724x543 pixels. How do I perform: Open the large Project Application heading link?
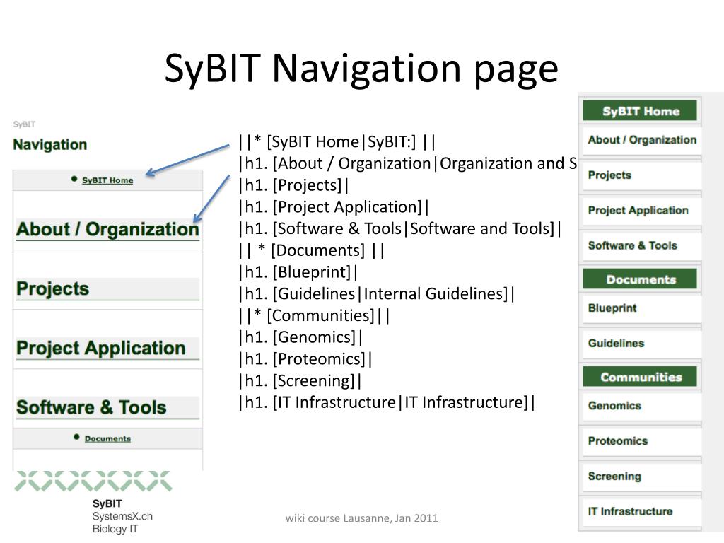(100, 348)
